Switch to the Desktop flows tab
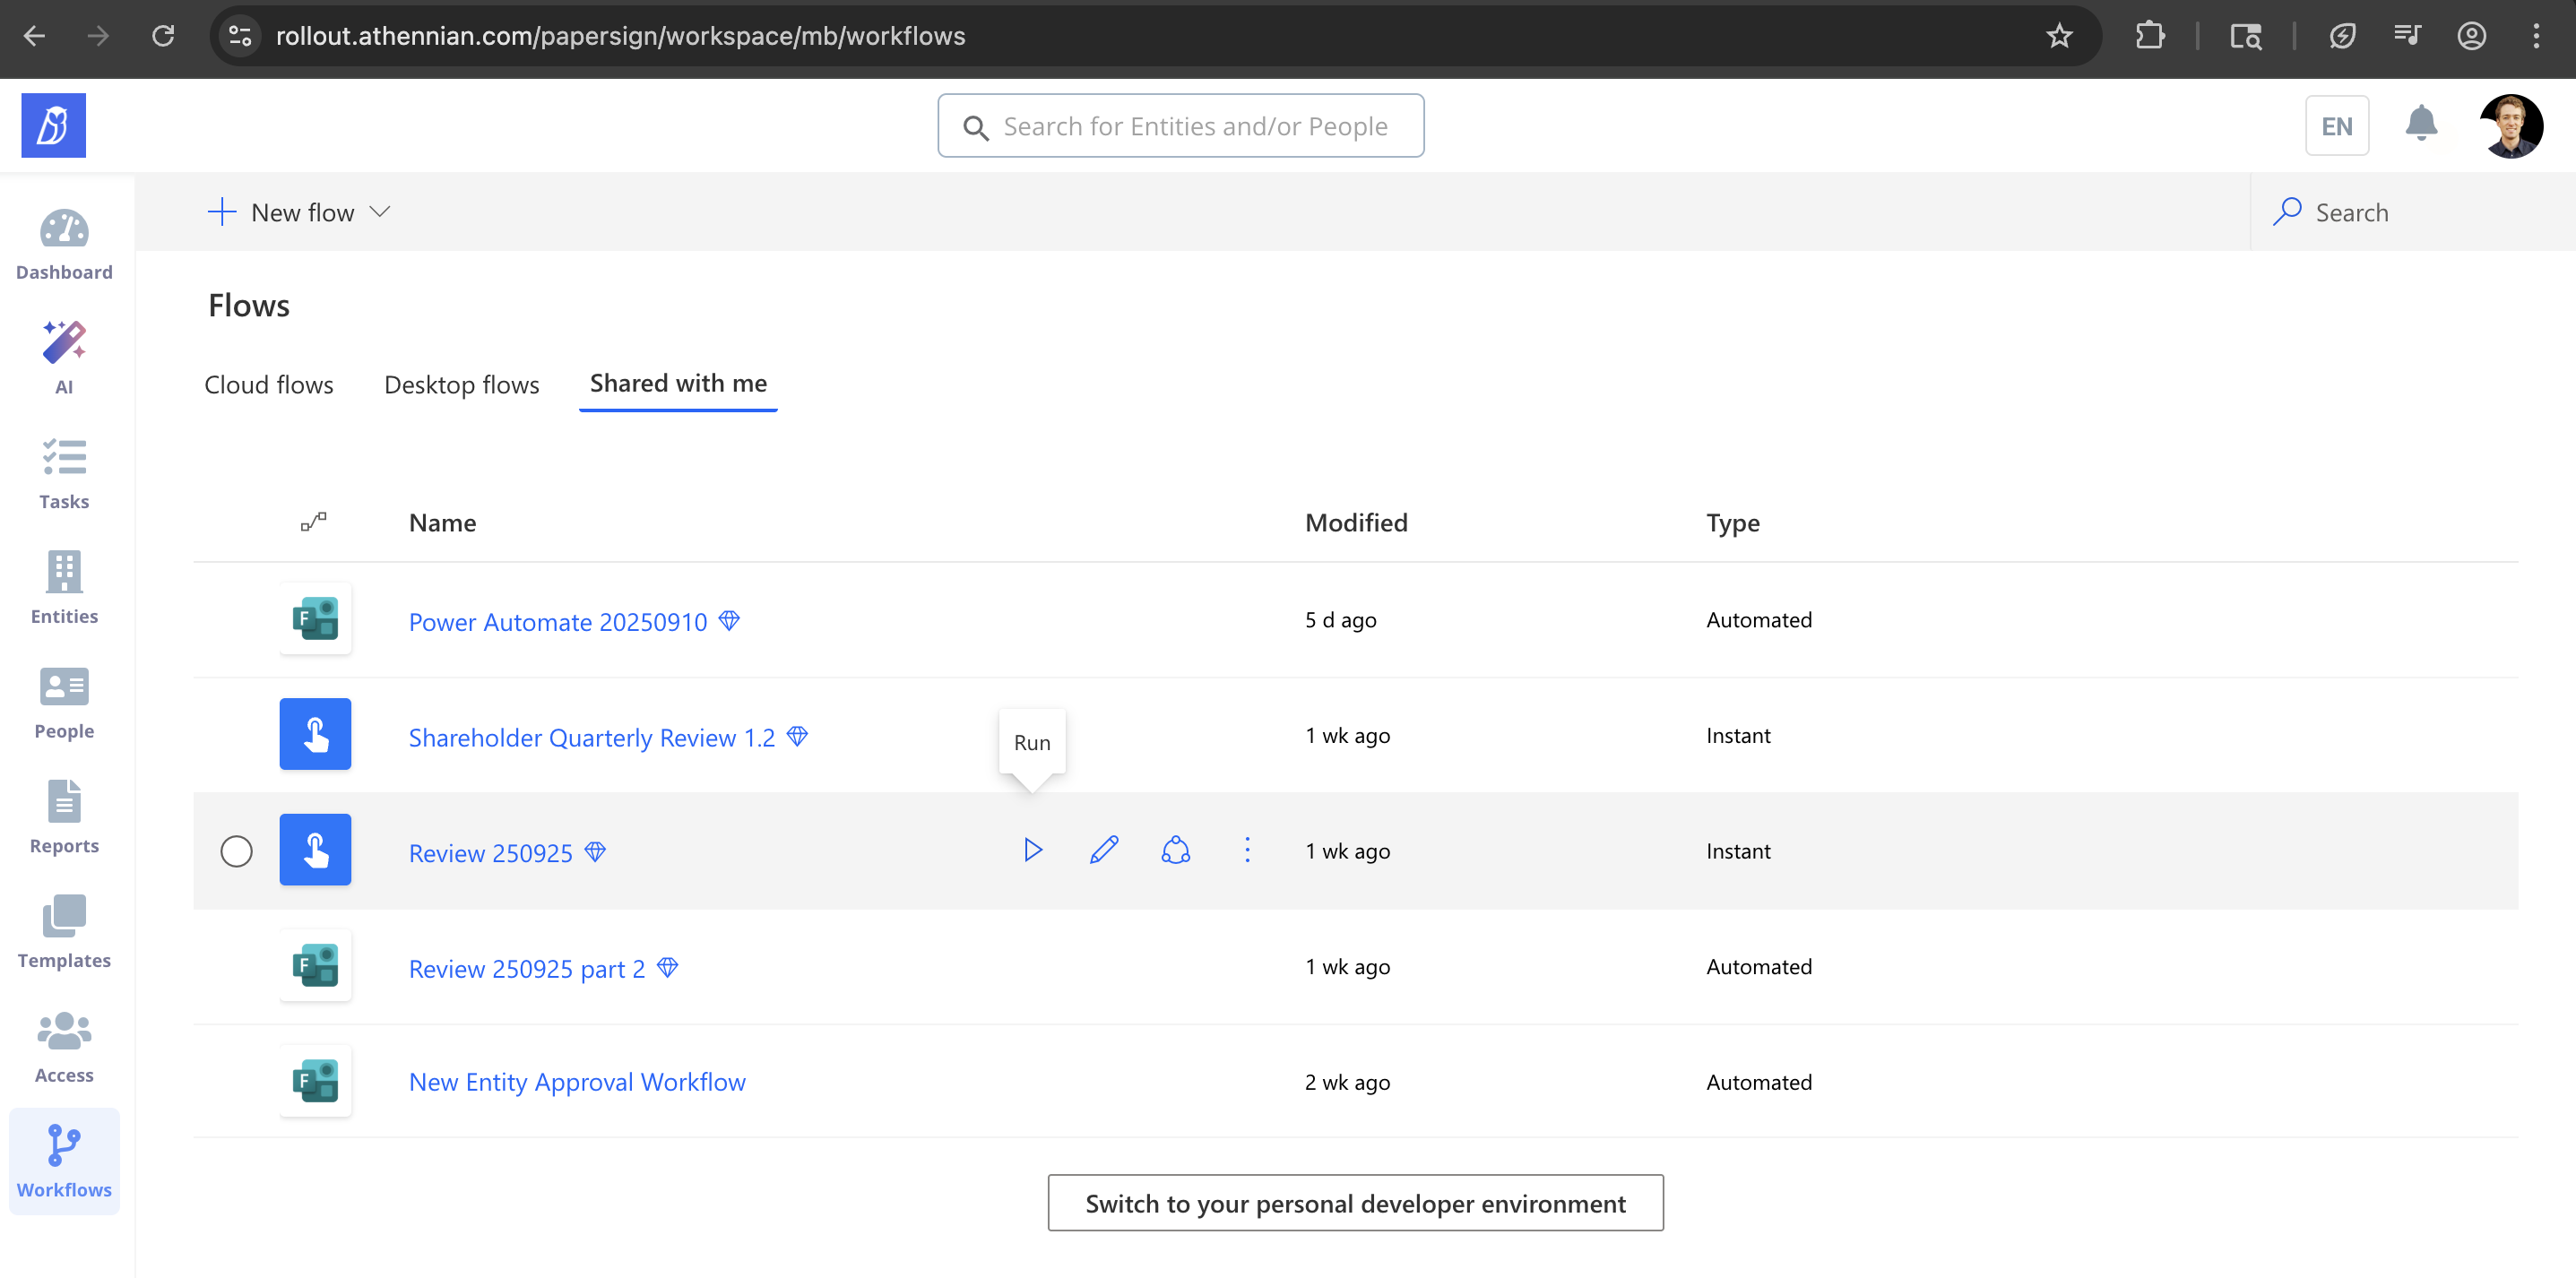Screen dimensions: 2576x1278 [461, 384]
